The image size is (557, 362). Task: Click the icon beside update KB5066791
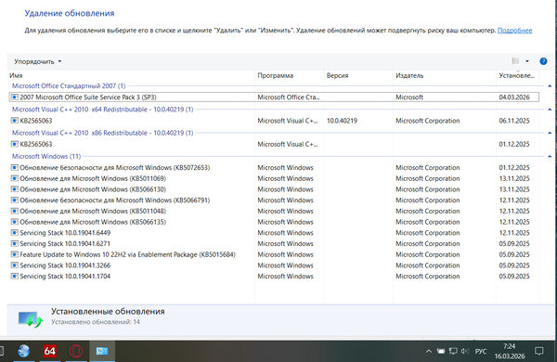[15, 200]
